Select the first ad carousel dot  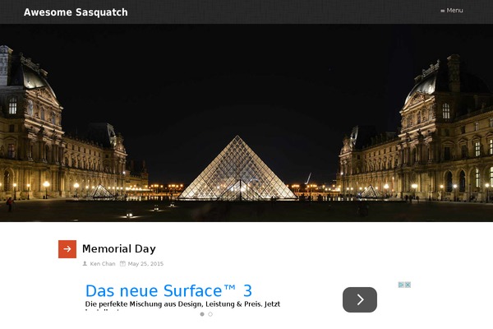(x=202, y=314)
